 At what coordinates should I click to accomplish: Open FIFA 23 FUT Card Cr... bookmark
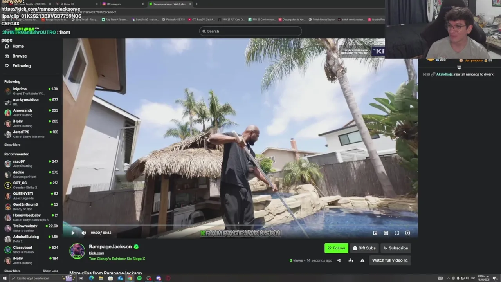[231, 20]
